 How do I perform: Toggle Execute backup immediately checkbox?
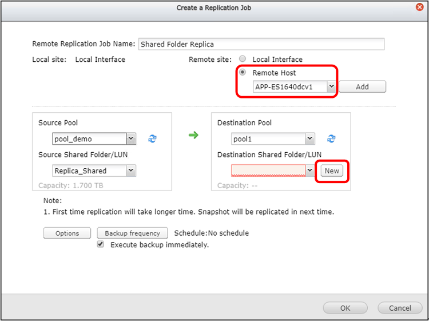(101, 244)
